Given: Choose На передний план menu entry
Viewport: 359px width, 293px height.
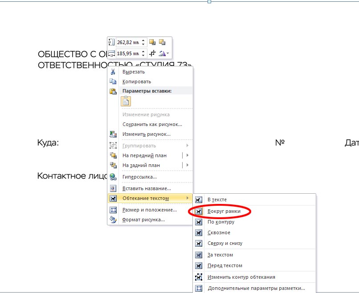Looking at the screenshot, I should pos(144,155).
